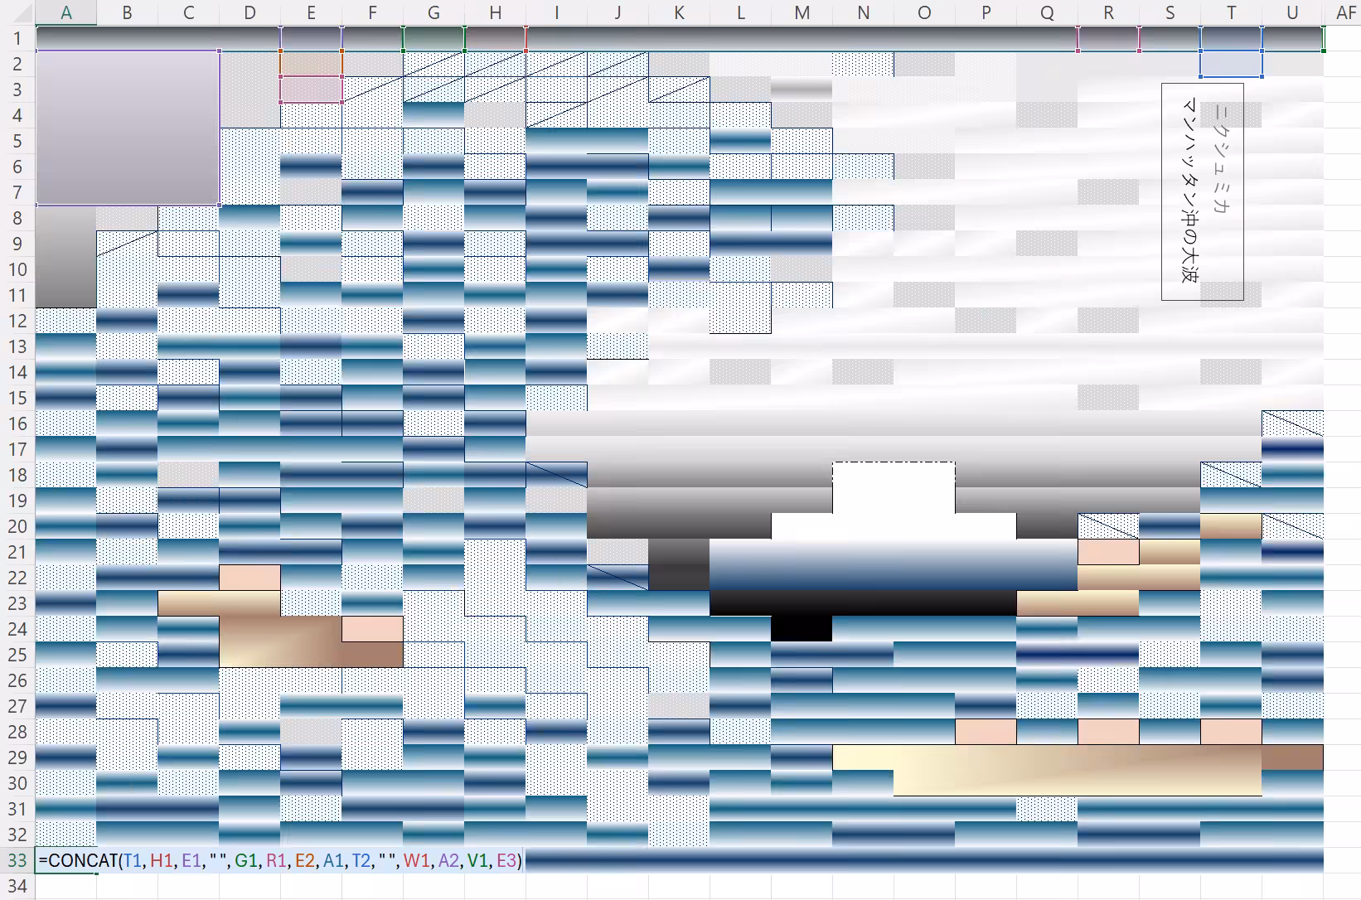Select the peach cell R28
The width and height of the screenshot is (1361, 900).
click(1108, 732)
